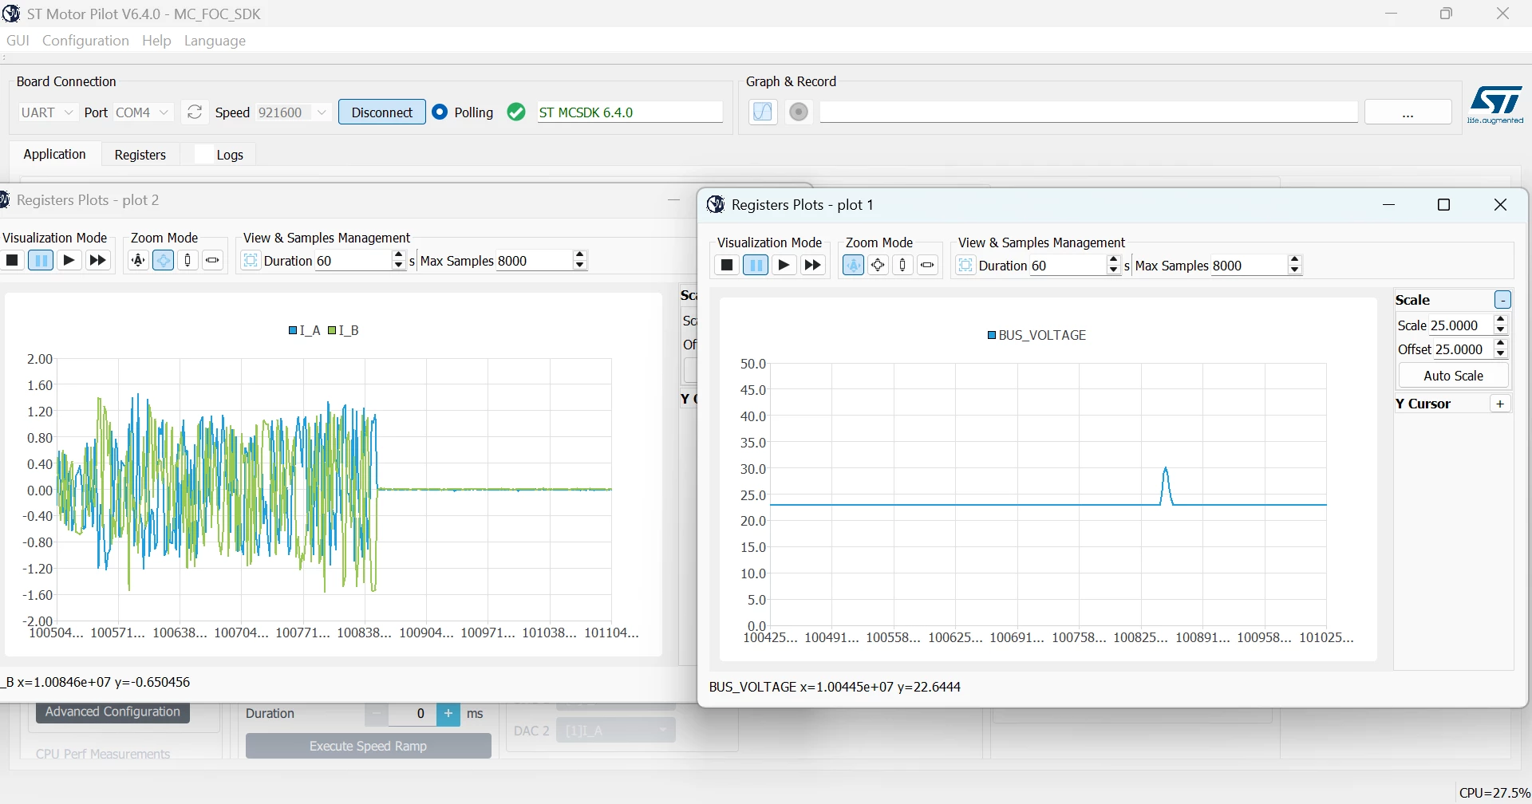Open the Speed 921600 baud dropdown
Image resolution: width=1532 pixels, height=804 pixels.
[293, 112]
